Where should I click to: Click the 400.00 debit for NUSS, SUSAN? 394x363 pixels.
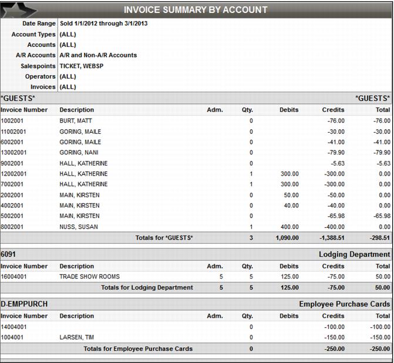pos(289,227)
